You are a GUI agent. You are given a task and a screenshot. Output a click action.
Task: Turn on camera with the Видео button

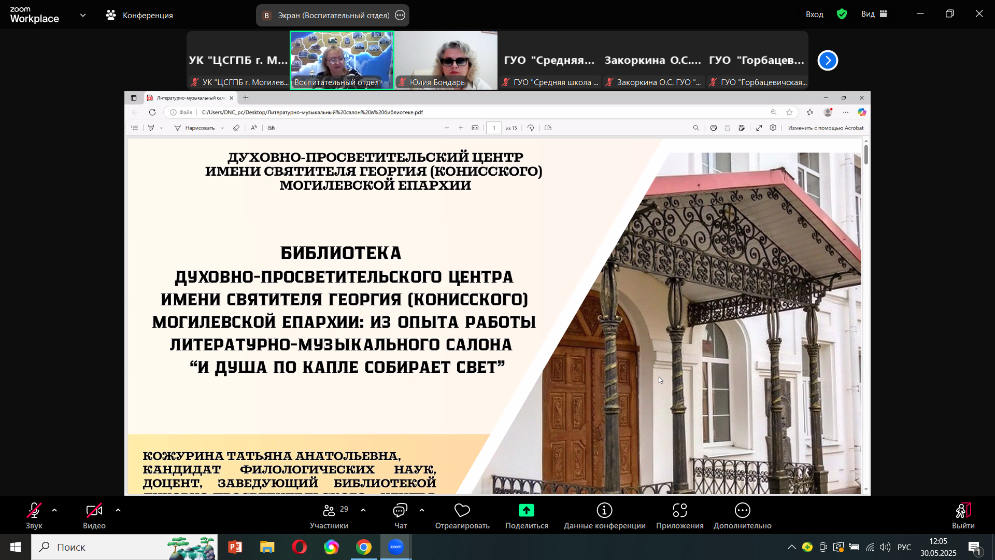[94, 515]
